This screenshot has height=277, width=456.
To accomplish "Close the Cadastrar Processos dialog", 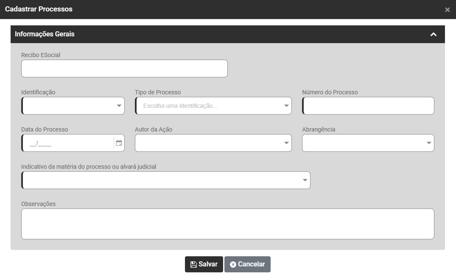I will pyautogui.click(x=447, y=10).
